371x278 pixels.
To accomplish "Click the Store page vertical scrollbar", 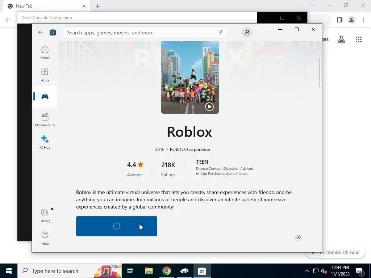I will click(x=320, y=73).
